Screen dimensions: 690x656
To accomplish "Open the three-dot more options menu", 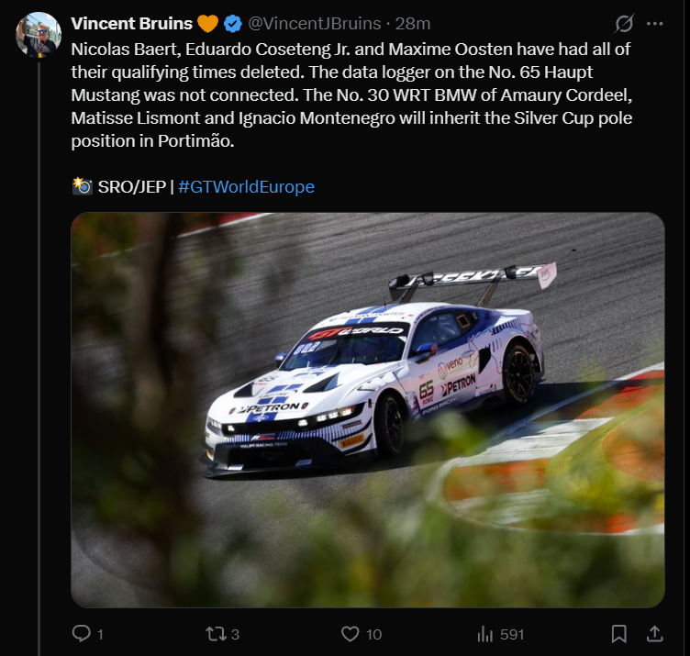I will click(x=655, y=24).
